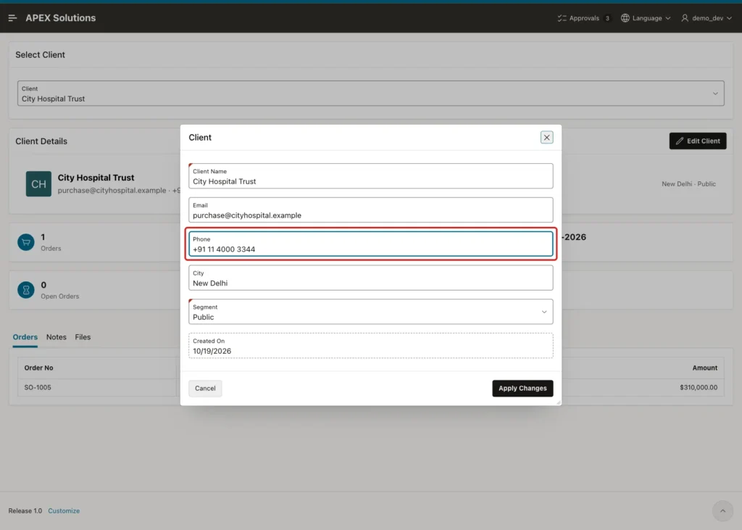The height and width of the screenshot is (530, 742).
Task: Click the APEX Solutions app title
Action: (x=61, y=18)
